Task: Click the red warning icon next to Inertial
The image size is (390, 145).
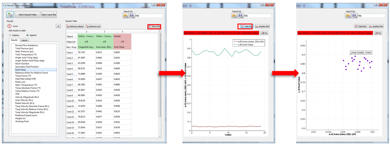Action: 9,26
